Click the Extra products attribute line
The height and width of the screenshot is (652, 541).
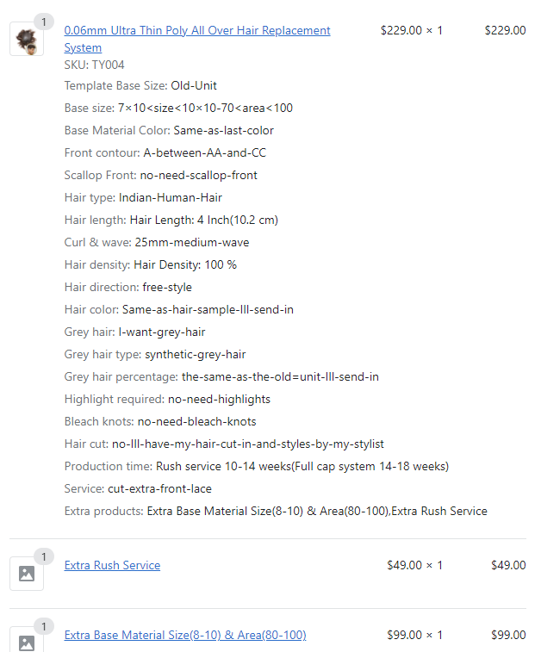click(276, 512)
